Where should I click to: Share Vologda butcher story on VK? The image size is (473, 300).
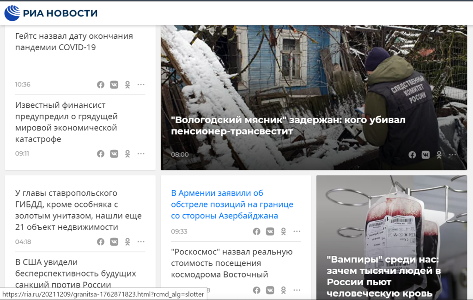pos(425,155)
